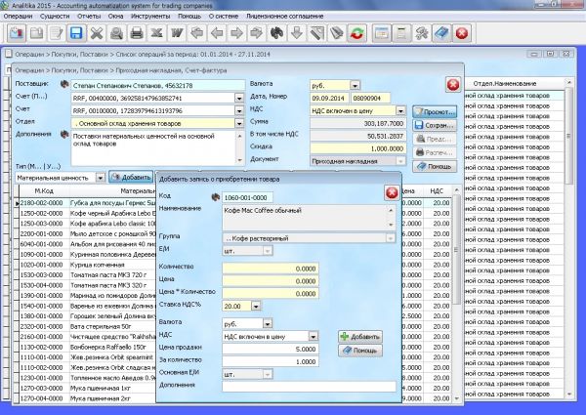
Task: Click the lookup icon beside Поставщик field
Action: [x=64, y=85]
